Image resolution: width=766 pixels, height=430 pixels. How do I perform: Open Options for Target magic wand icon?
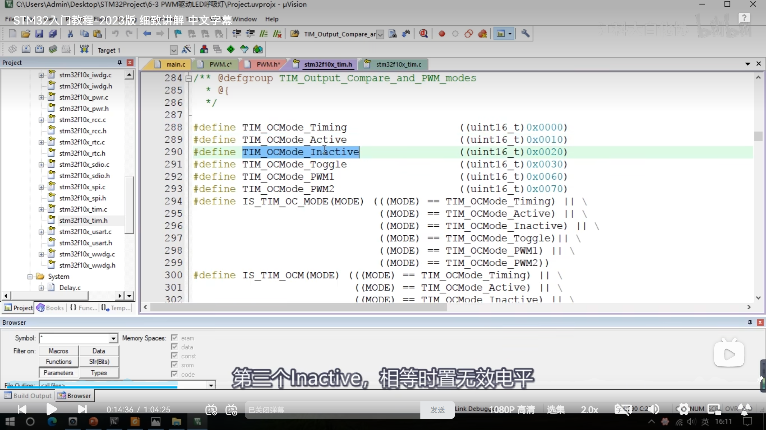click(186, 50)
